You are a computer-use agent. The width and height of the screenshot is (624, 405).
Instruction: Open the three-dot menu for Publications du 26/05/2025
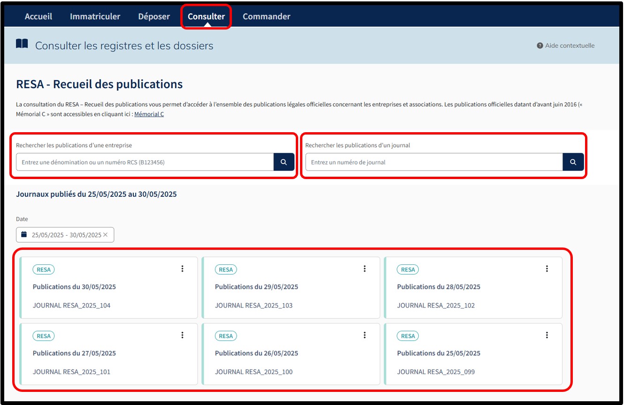(x=365, y=335)
